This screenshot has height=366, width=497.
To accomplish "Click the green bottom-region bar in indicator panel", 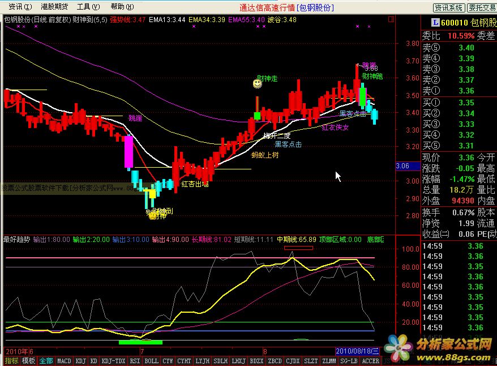I will coord(140,342).
